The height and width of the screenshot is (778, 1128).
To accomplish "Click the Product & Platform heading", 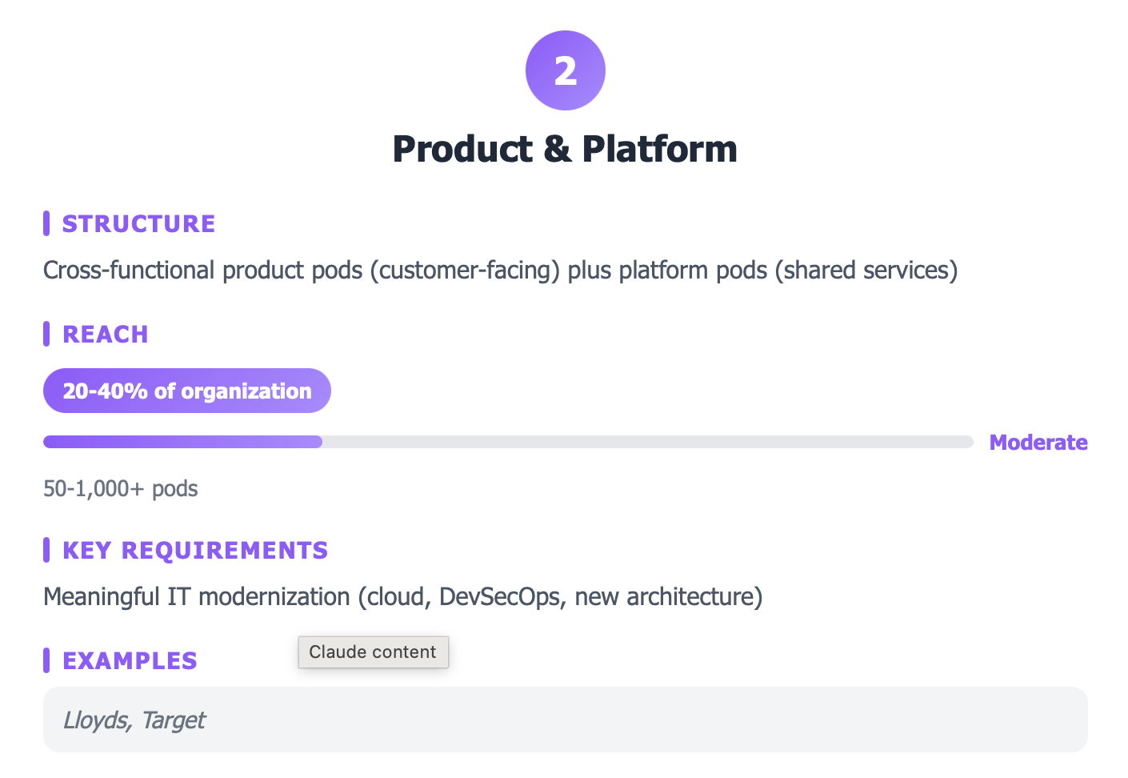I will click(565, 149).
